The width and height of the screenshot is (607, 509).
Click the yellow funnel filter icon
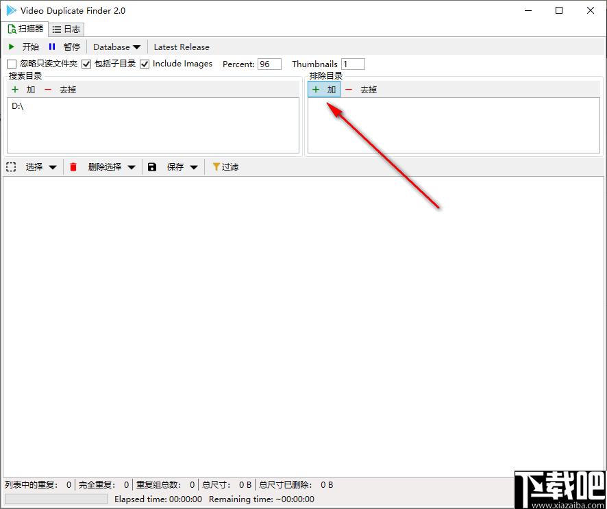[216, 167]
